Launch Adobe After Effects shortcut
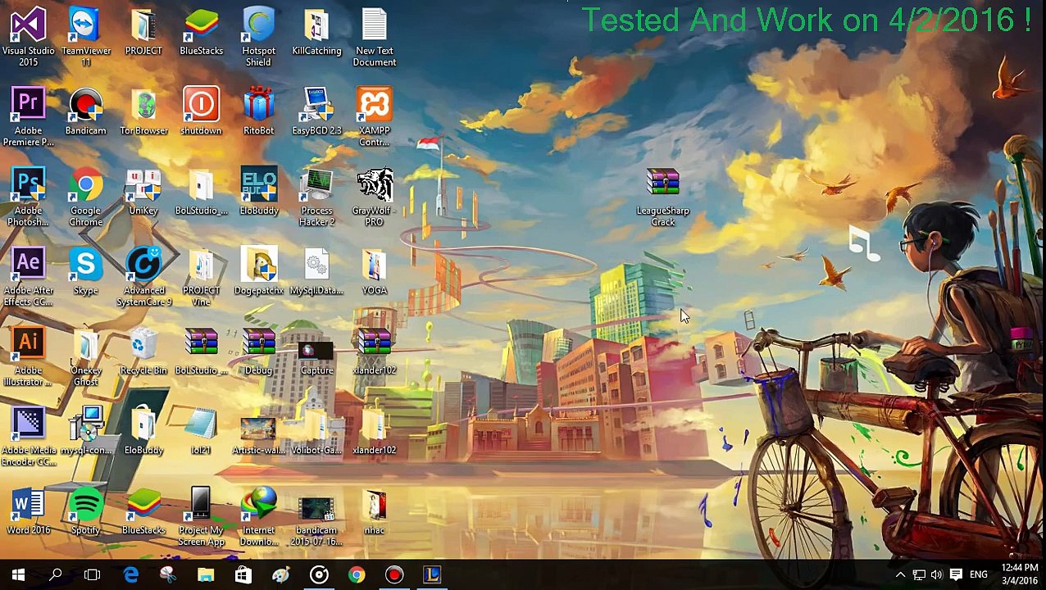 tap(28, 277)
